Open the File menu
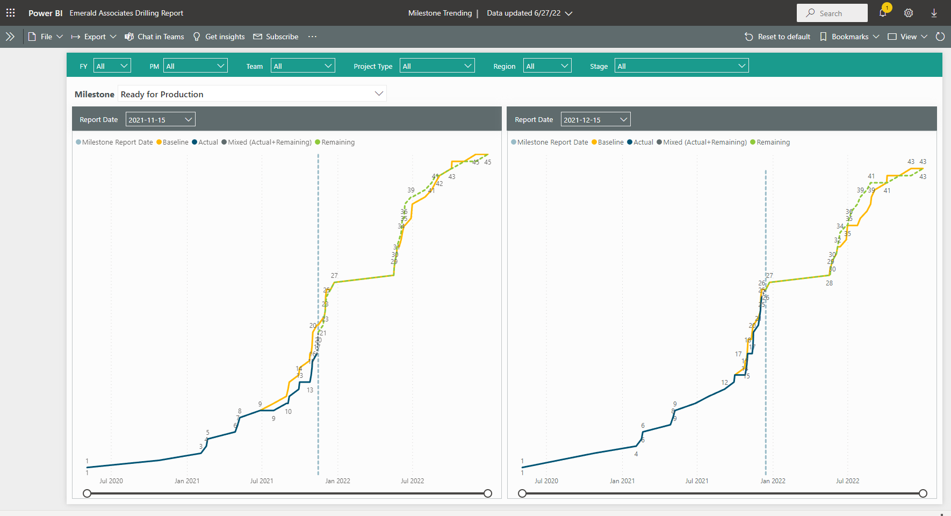The height and width of the screenshot is (516, 951). pos(46,37)
